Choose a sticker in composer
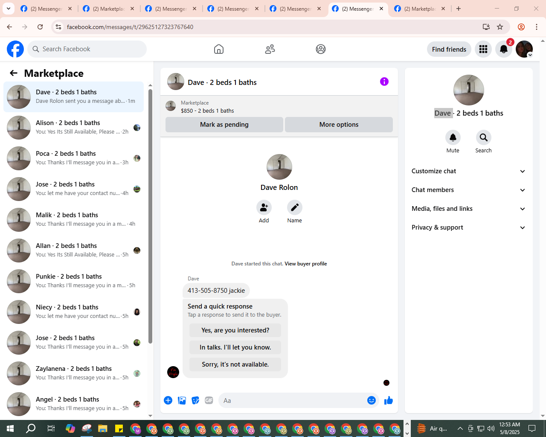The image size is (546, 437). (x=195, y=400)
